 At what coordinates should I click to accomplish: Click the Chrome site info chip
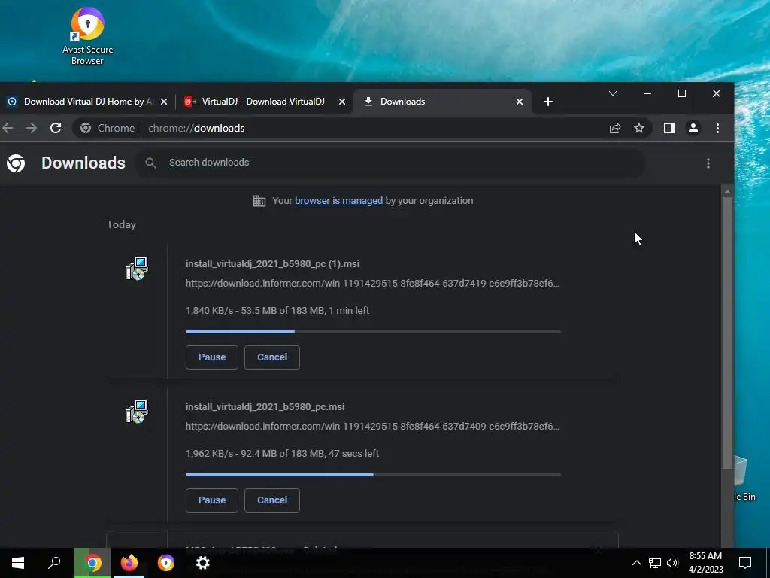108,128
